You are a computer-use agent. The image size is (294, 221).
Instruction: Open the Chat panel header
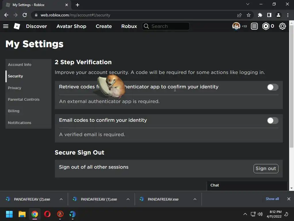247,186
